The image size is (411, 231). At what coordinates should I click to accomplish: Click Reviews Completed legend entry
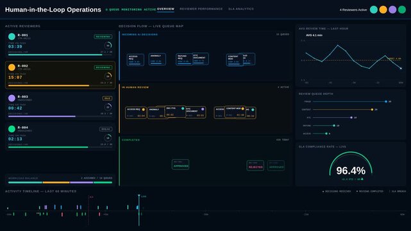point(370,191)
